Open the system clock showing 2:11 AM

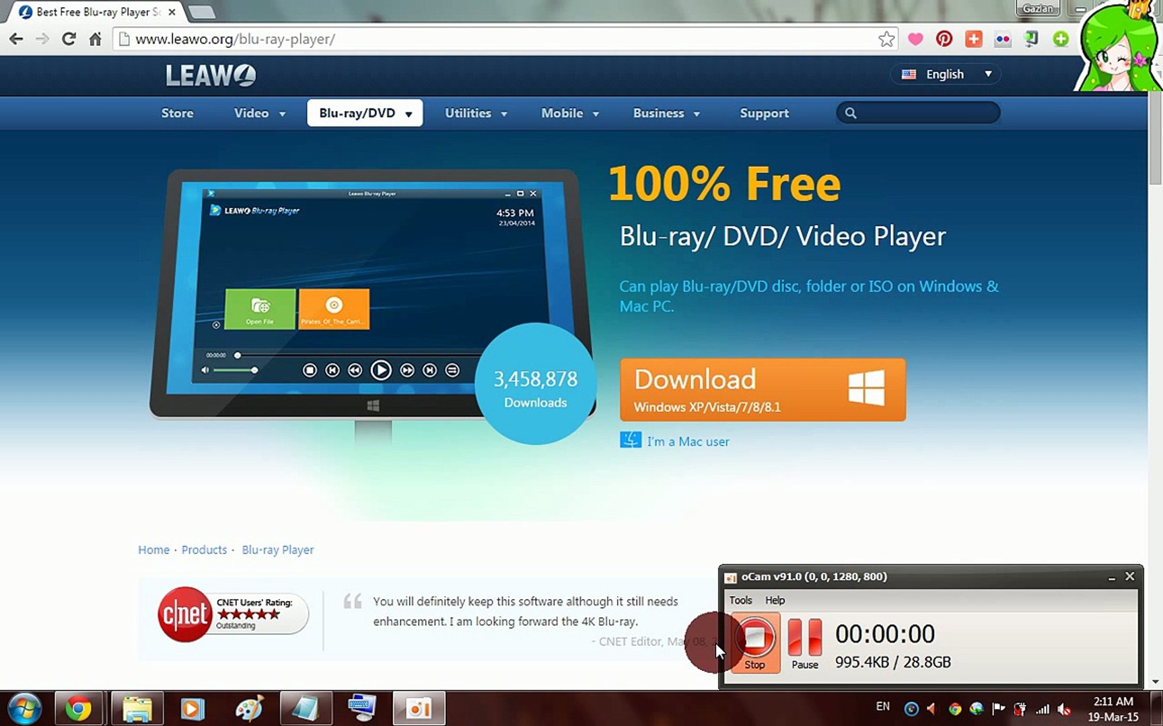pos(1113,709)
